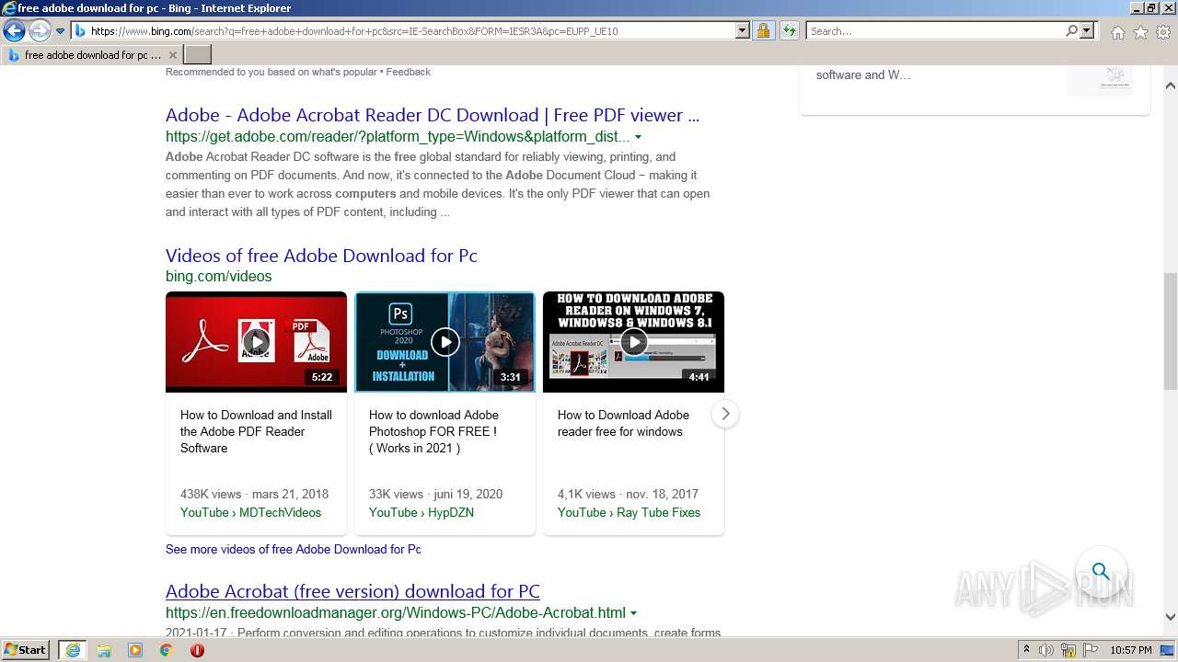Click the page scroll down arrow
Screen dimensions: 1178x662
pyautogui.click(x=1171, y=617)
